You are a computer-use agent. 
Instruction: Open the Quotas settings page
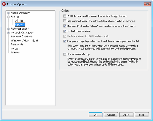(15, 48)
